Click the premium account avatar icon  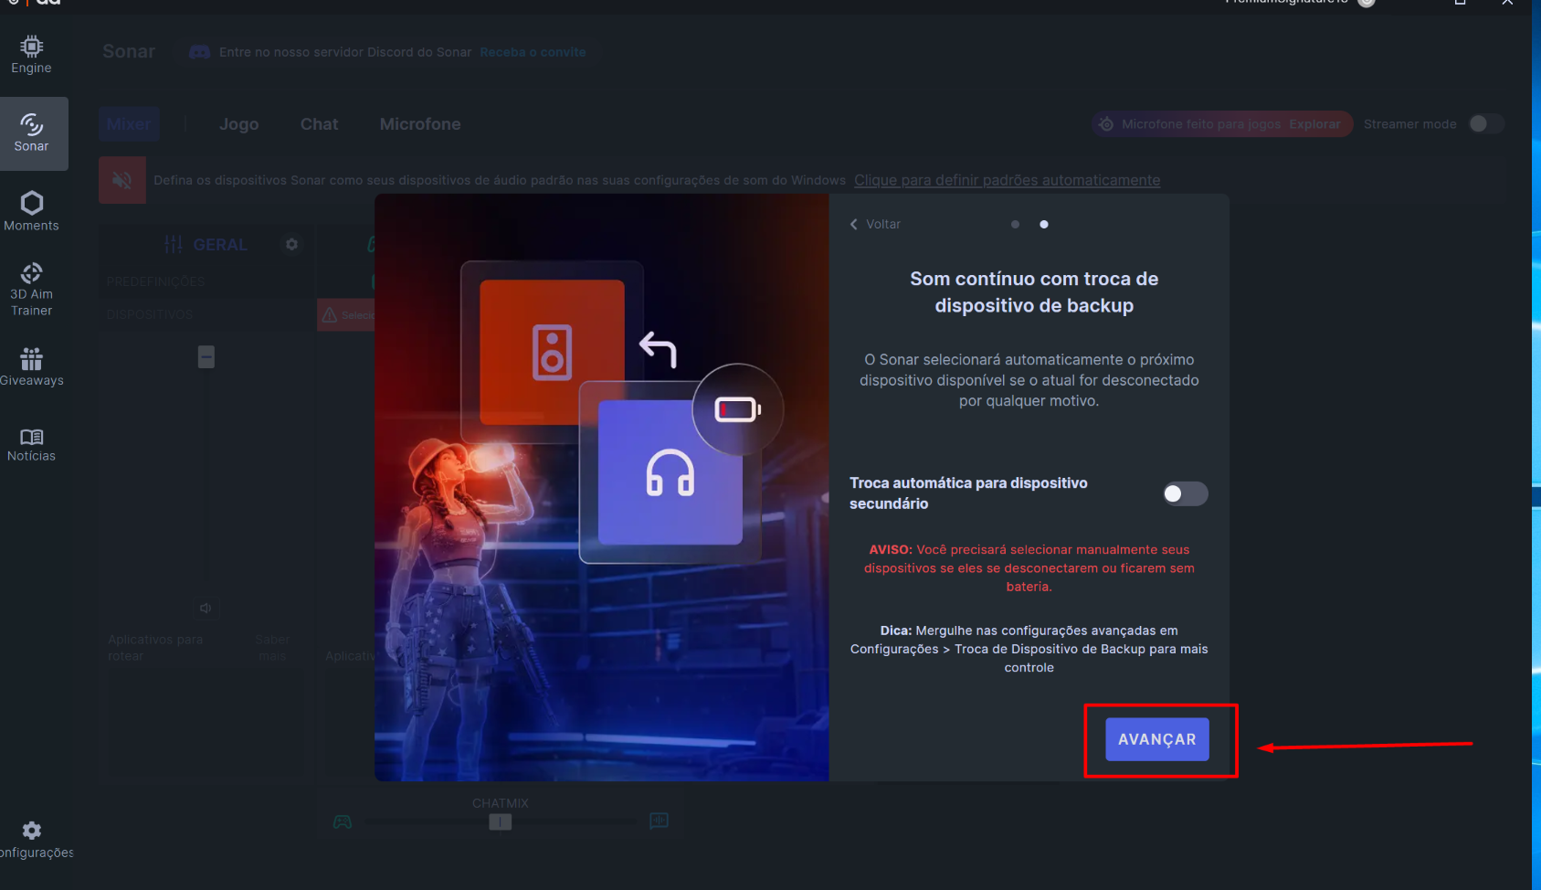[1367, 3]
